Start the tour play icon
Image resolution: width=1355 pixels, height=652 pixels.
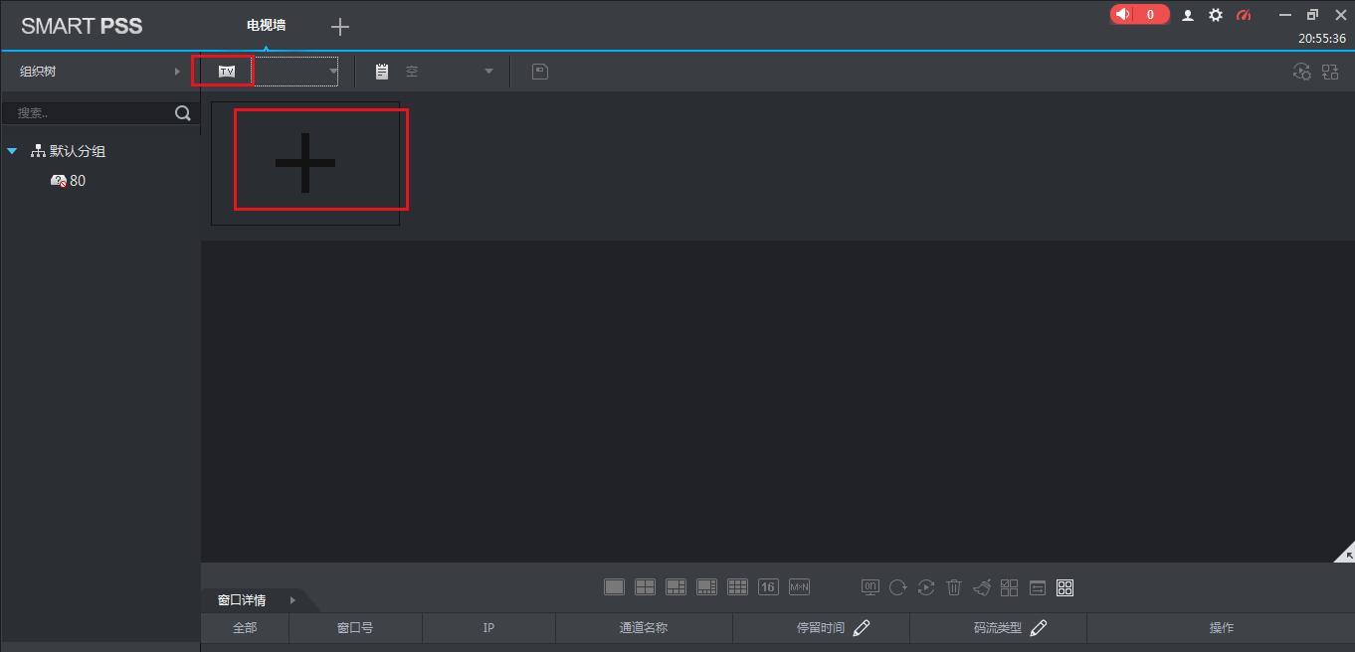coord(926,587)
